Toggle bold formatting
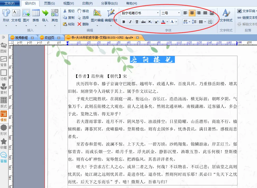The image size is (257, 188). tap(124, 22)
